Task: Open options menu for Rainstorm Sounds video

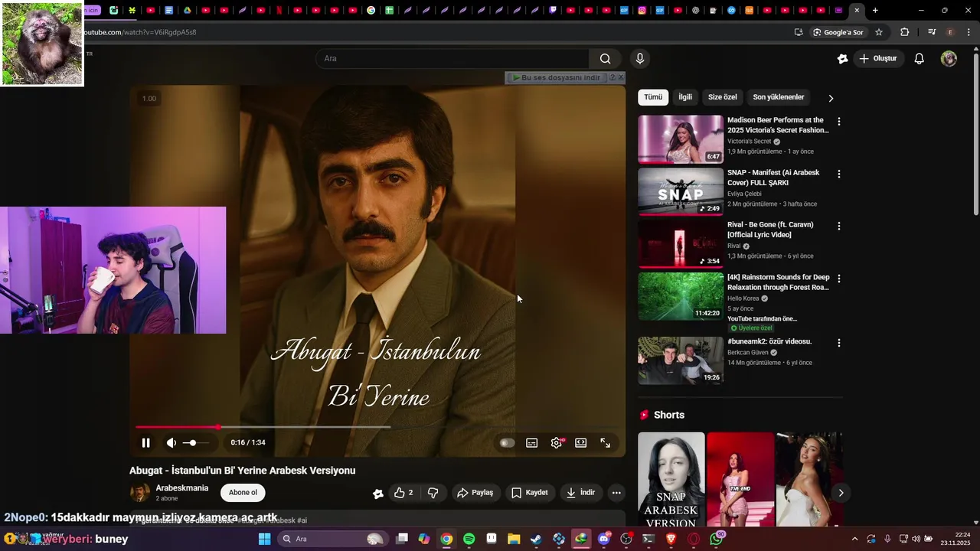Action: 839,279
